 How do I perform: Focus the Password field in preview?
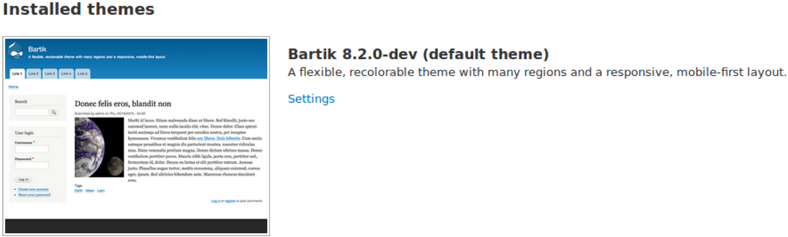pos(31,165)
